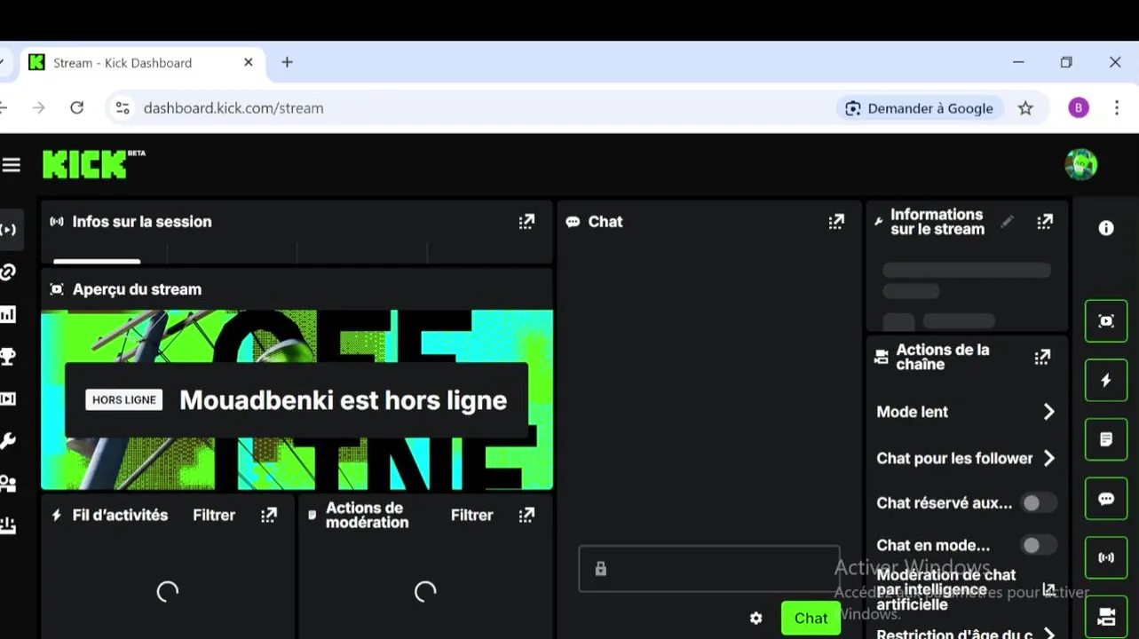The height and width of the screenshot is (639, 1139).
Task: Pop out Actions de la chaîne panel
Action: click(x=1042, y=357)
